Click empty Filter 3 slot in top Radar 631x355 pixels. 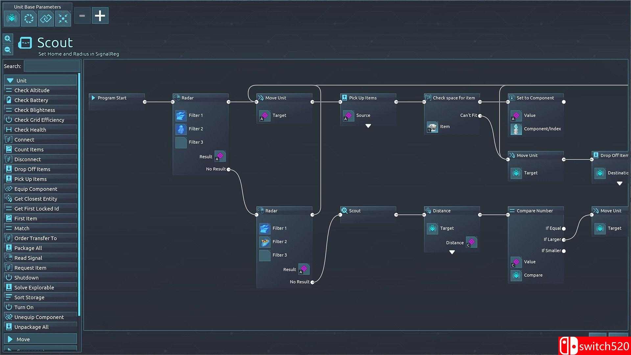click(181, 143)
